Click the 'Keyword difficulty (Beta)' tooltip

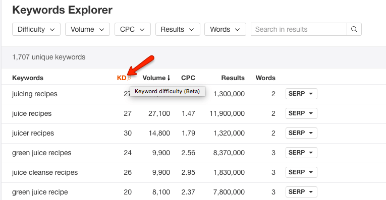(168, 91)
